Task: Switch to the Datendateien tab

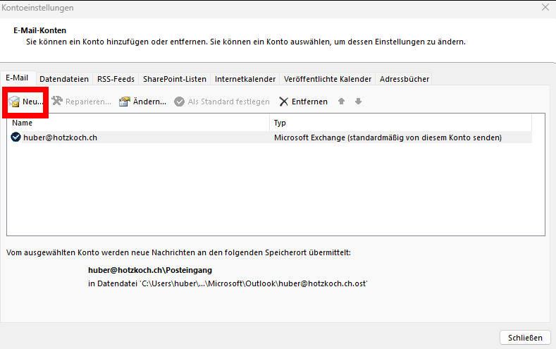Action: (65, 79)
